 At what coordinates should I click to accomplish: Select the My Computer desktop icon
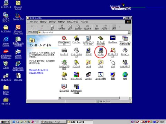click(x=6, y=4)
